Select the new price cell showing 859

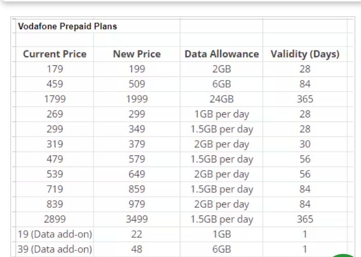point(136,190)
